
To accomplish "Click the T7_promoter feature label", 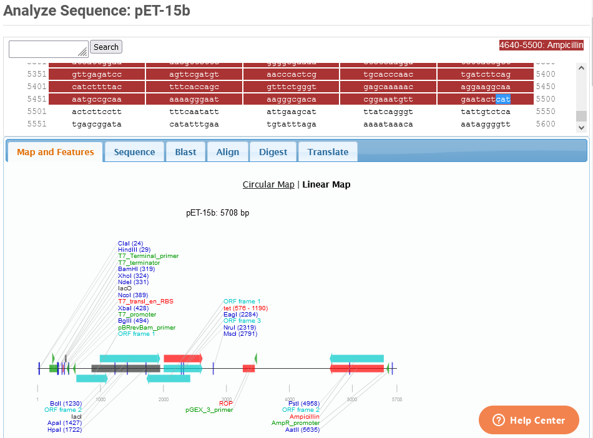I will [x=137, y=315].
